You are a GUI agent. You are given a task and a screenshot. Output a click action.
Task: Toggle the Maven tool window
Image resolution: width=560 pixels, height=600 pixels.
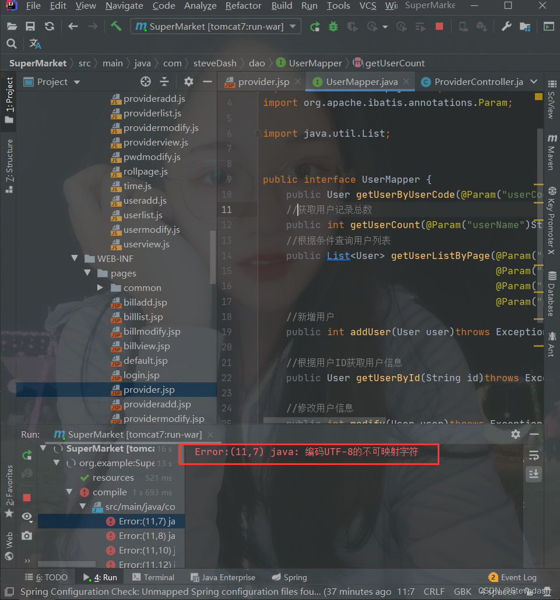coord(552,152)
